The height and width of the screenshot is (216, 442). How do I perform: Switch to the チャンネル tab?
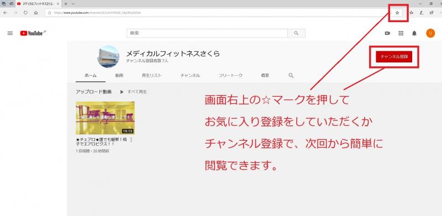pos(190,76)
